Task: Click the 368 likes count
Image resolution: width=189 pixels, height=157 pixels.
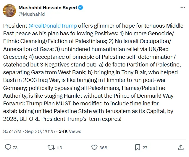Action: 103,148
